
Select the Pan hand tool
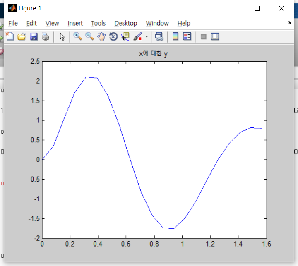(101, 36)
